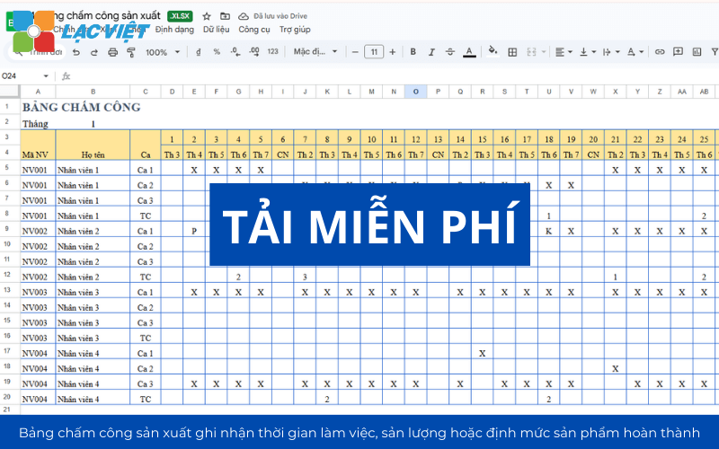Decrease decimal places icon
Viewport: 719px width, 449px height.
click(x=235, y=52)
